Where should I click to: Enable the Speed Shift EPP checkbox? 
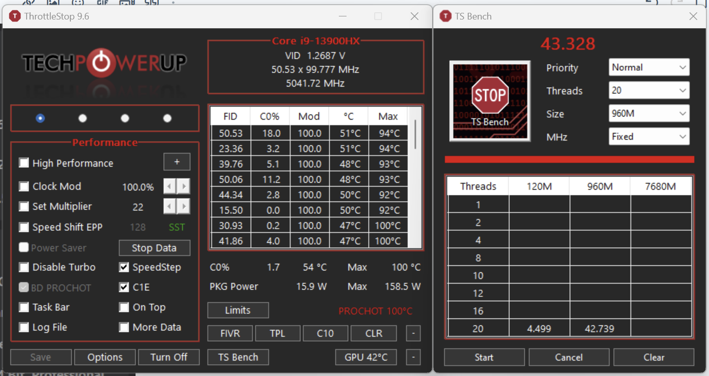click(x=24, y=227)
